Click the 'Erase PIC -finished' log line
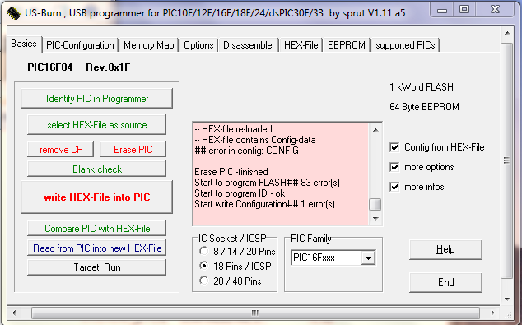 tap(231, 172)
